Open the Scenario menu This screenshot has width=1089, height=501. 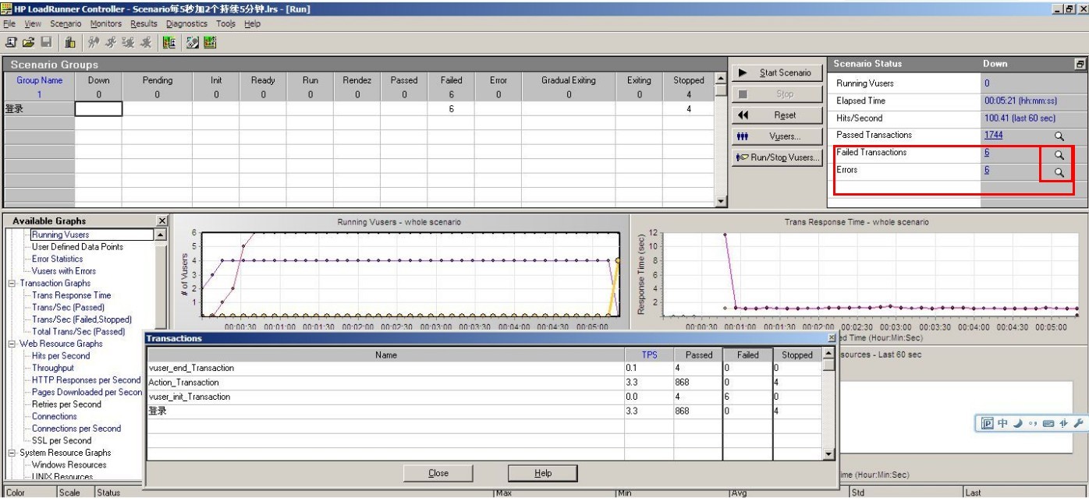(x=66, y=24)
